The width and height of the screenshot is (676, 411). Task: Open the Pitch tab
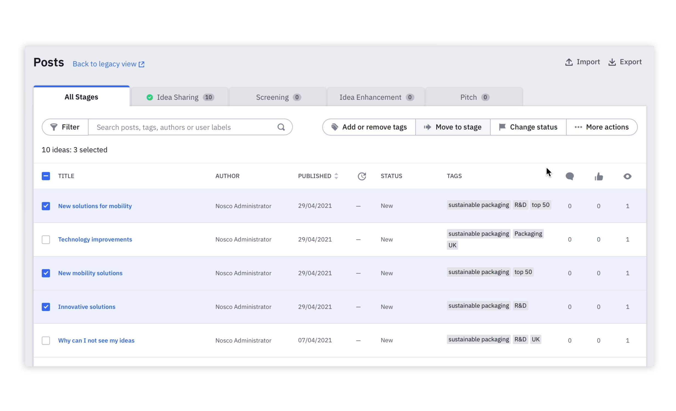click(x=474, y=97)
